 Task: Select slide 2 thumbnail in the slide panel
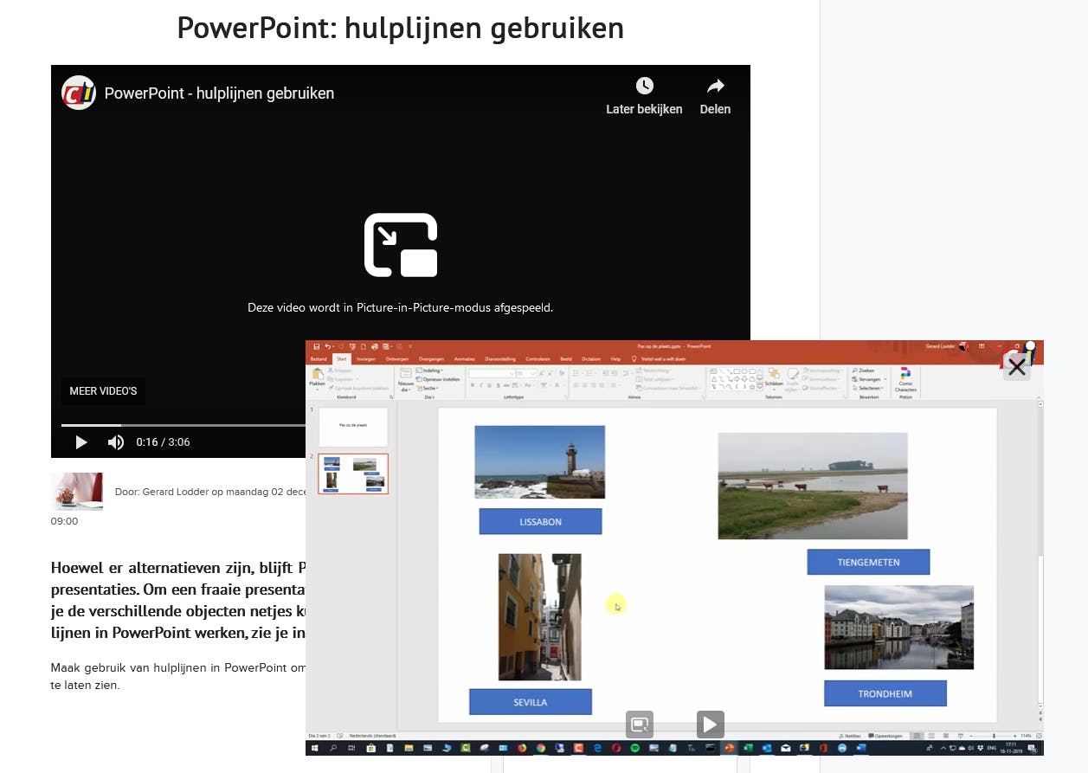click(x=353, y=473)
